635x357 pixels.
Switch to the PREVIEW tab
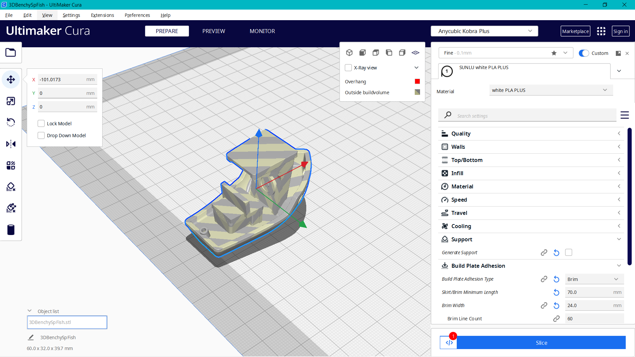click(x=213, y=31)
